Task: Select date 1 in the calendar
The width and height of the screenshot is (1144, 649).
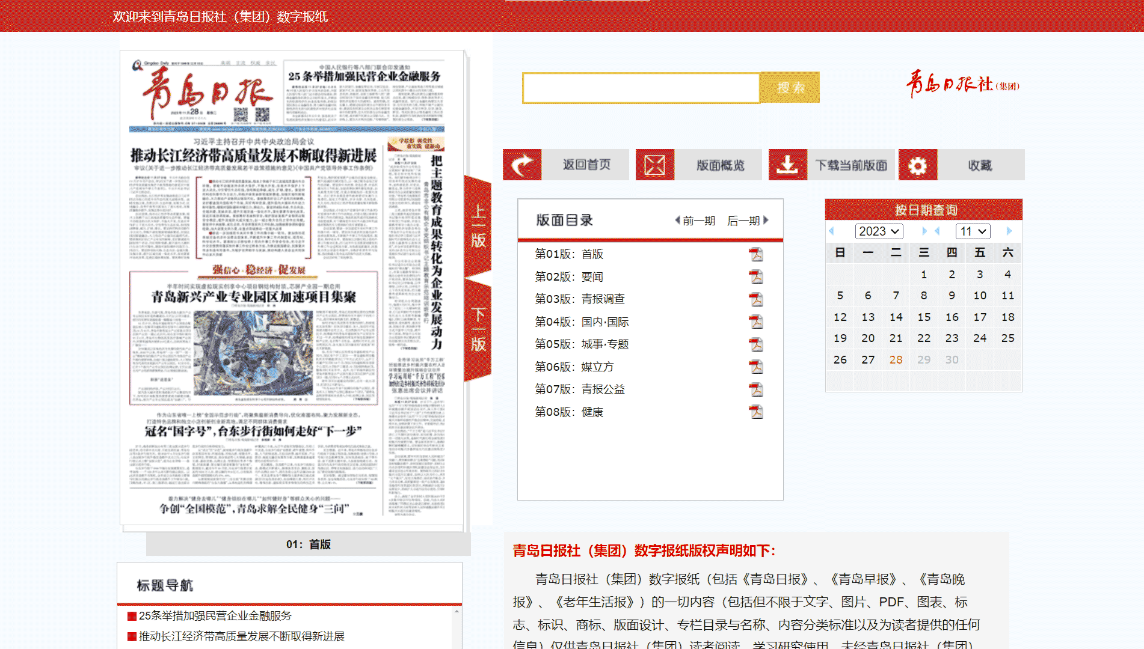Action: point(924,275)
